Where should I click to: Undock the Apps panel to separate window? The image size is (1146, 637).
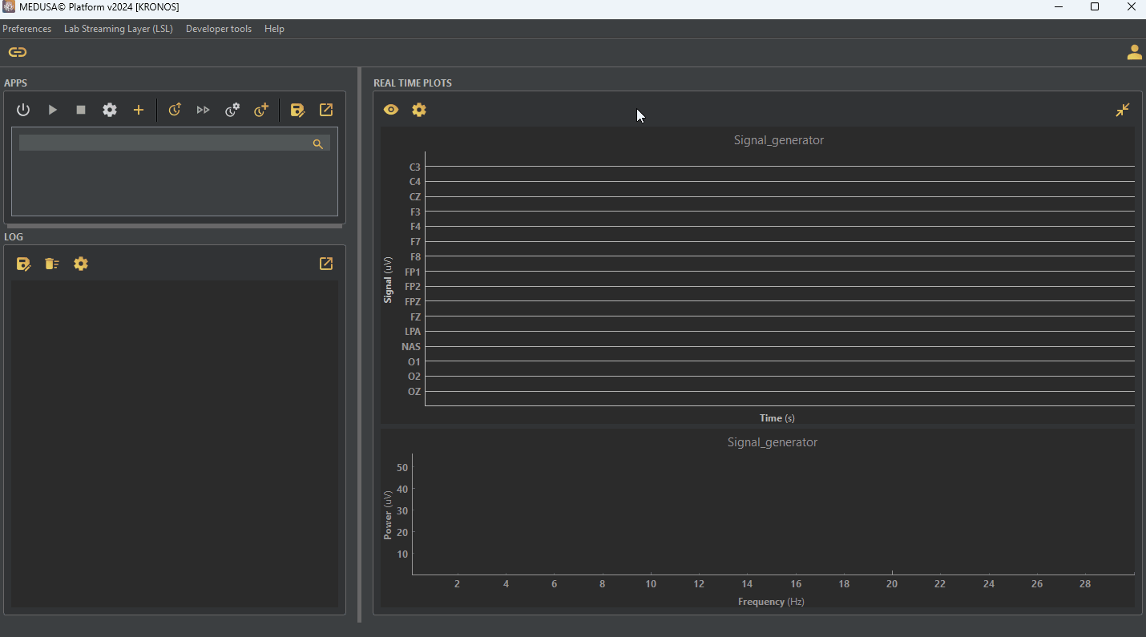pyautogui.click(x=326, y=110)
